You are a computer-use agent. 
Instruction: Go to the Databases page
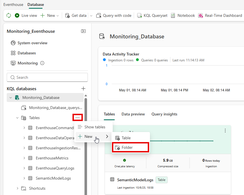tap(23, 53)
